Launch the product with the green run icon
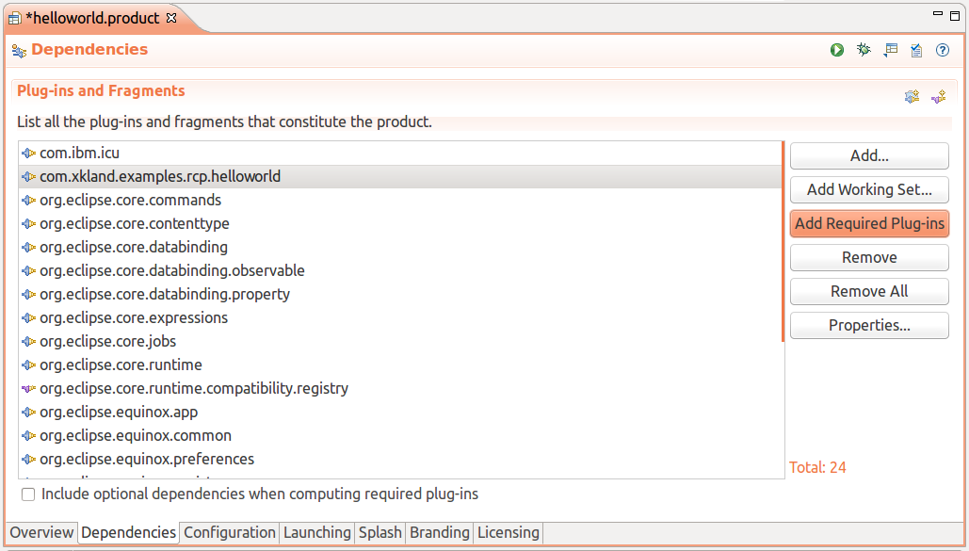969x551 pixels. click(837, 50)
